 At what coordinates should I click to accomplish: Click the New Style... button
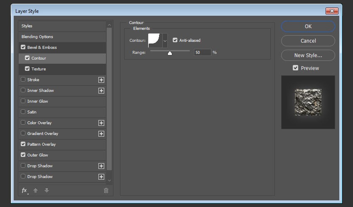308,55
